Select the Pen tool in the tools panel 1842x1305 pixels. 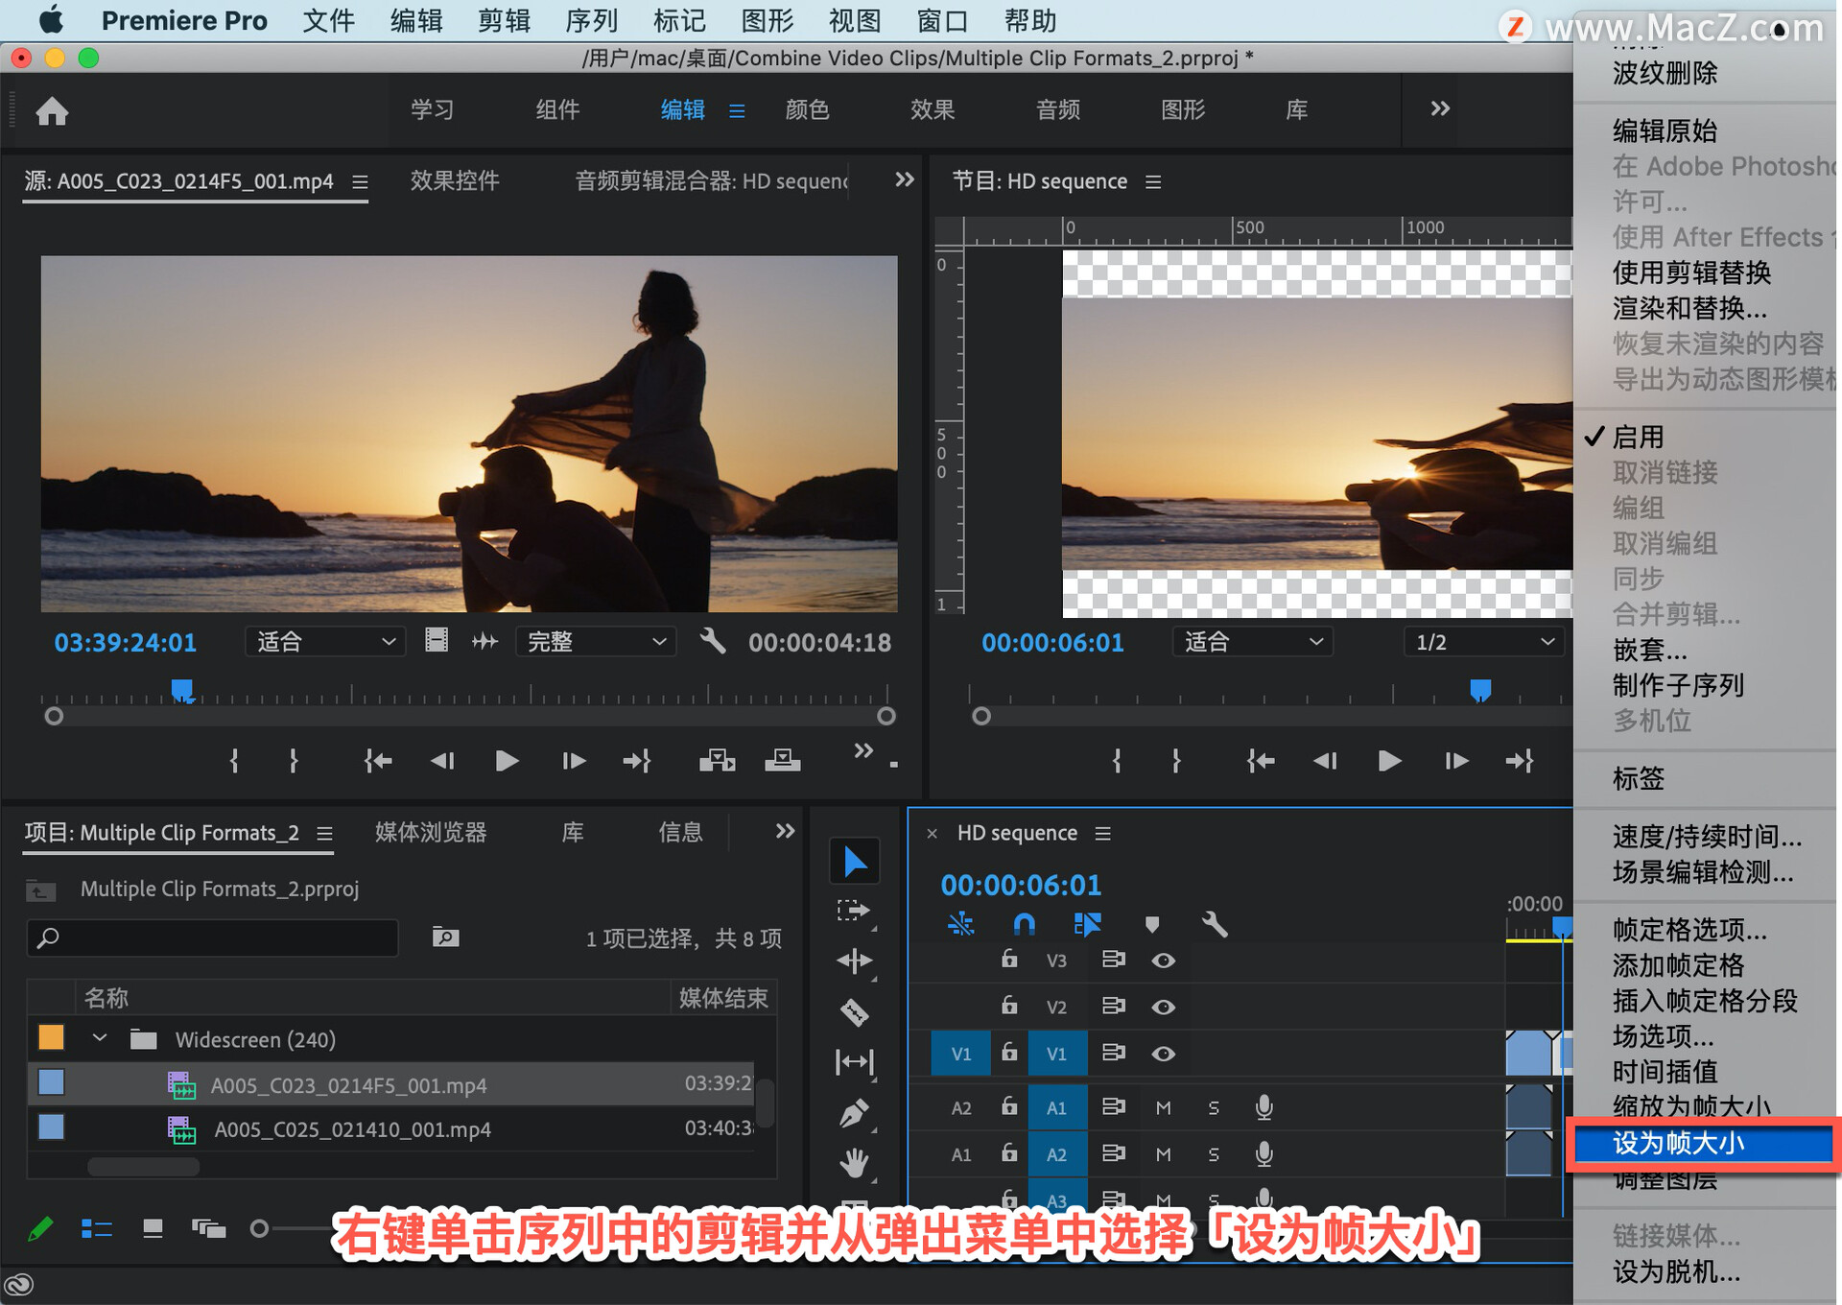click(854, 1114)
